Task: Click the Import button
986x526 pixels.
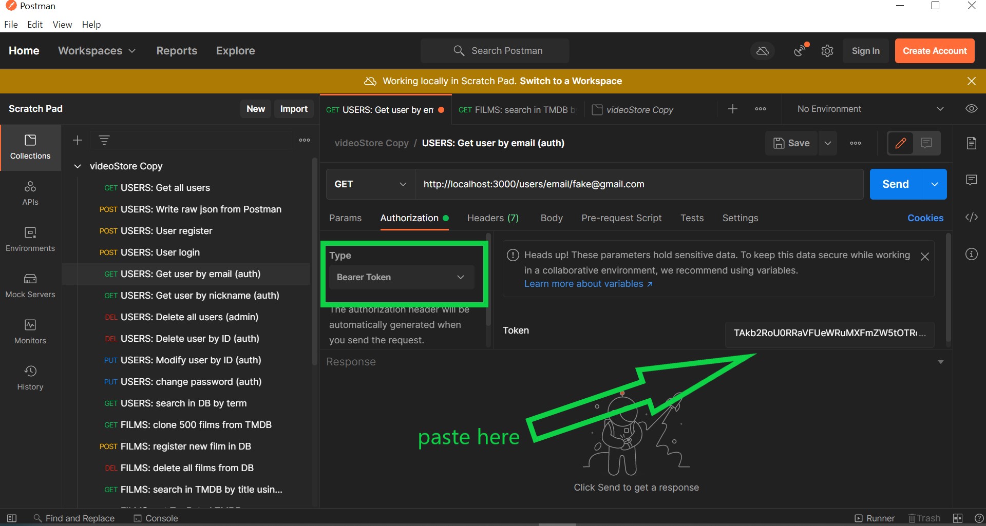Action: point(294,109)
